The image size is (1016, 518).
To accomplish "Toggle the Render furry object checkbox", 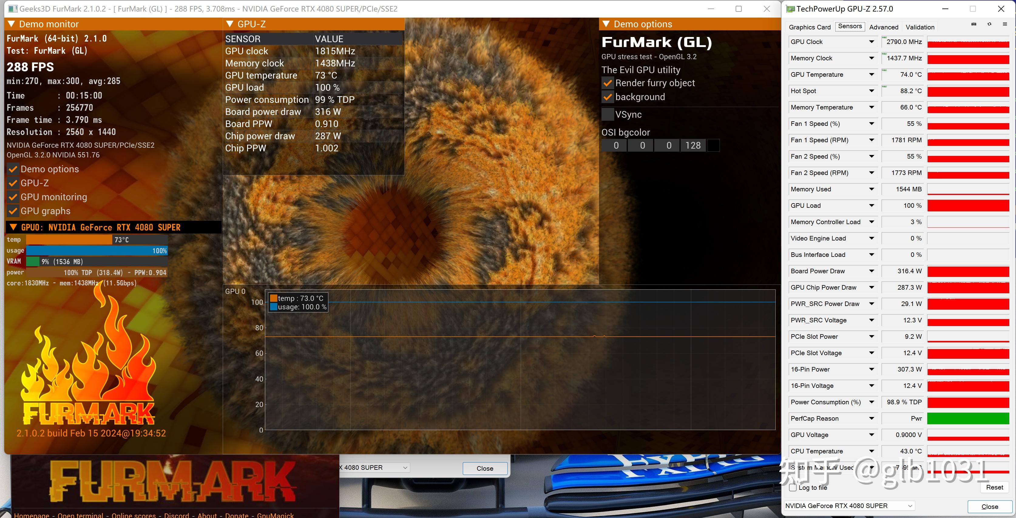I will coord(608,82).
